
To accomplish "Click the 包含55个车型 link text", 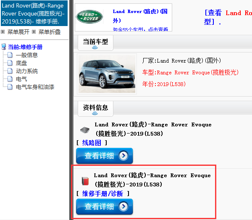I will coord(140,29).
